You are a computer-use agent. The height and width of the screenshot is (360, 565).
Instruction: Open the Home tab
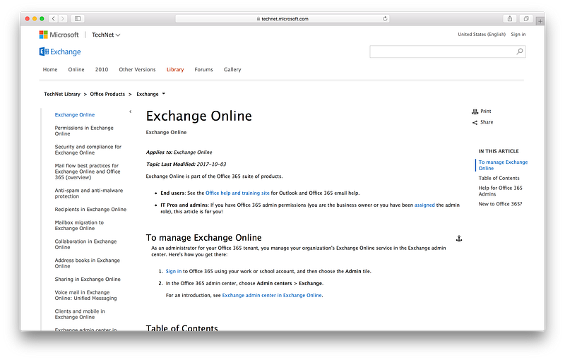pyautogui.click(x=50, y=69)
